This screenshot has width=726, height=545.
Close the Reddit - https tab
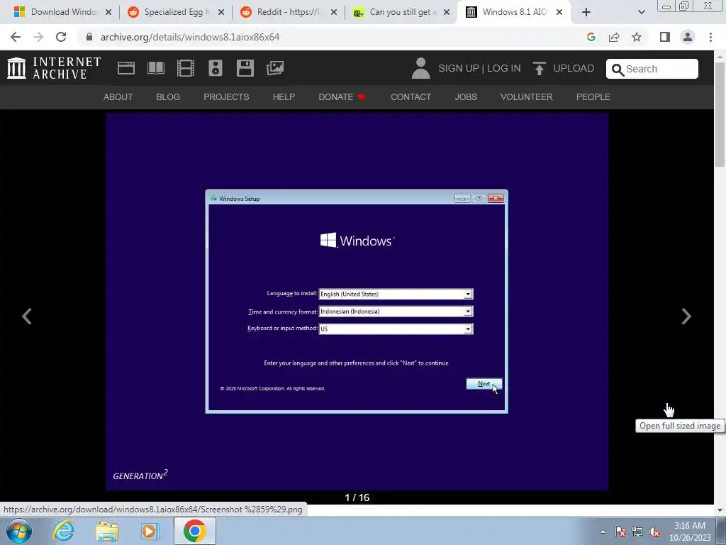click(x=333, y=12)
